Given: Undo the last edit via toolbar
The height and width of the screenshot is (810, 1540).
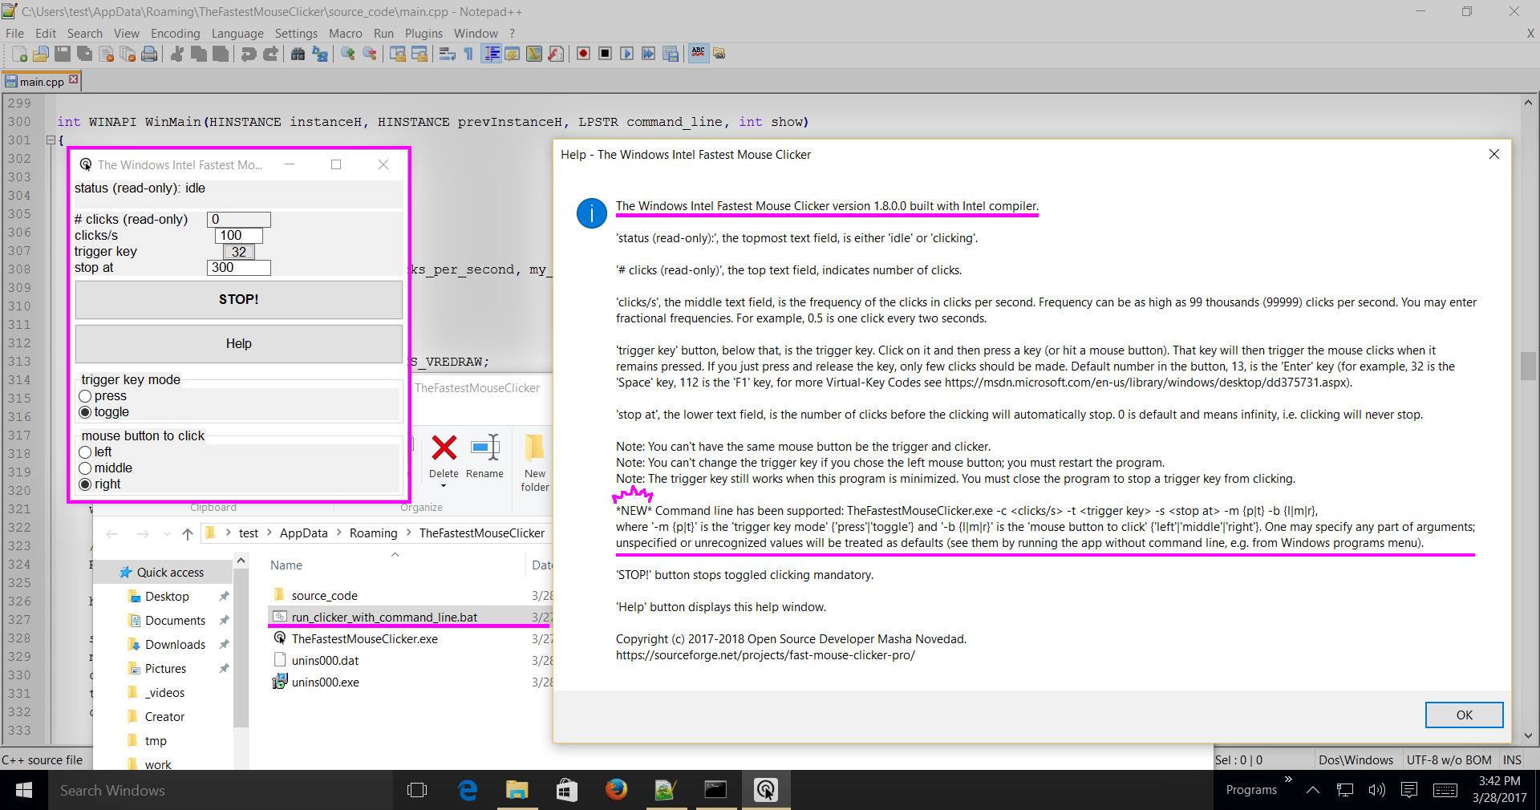Looking at the screenshot, I should [249, 54].
